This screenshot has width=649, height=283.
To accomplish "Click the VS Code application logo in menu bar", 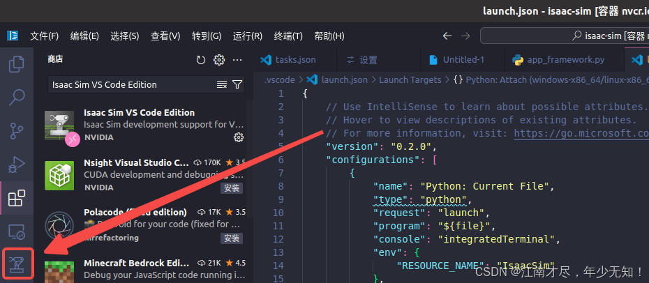I will 13,36.
